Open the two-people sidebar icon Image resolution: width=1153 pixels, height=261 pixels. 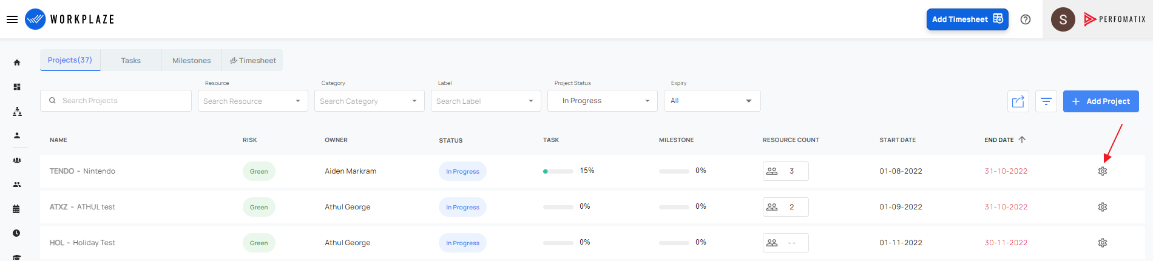tap(17, 185)
